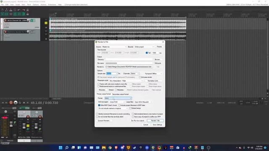Open File Explorer from the taskbar
The width and height of the screenshot is (269, 151).
pos(104,148)
